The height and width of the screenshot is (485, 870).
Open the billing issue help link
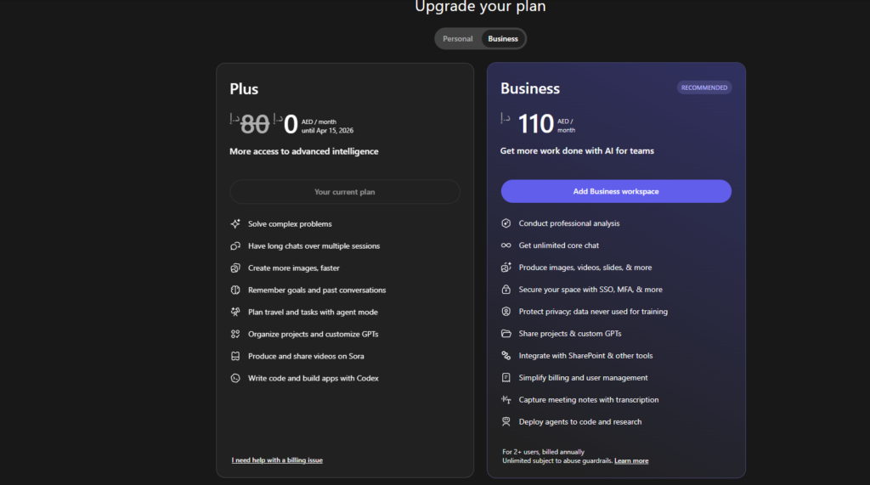[277, 460]
